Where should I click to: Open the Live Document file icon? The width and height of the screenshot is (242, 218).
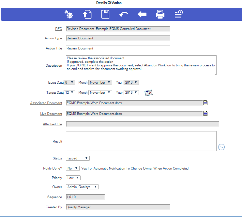coord(205,114)
